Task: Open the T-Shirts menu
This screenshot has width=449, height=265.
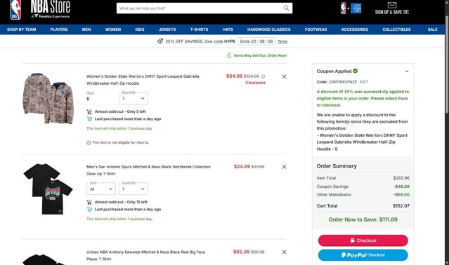Action: coord(199,29)
